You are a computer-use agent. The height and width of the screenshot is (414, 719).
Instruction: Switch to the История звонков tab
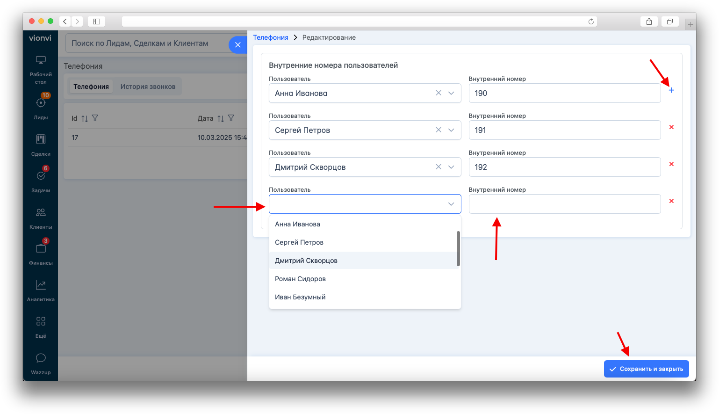[148, 87]
